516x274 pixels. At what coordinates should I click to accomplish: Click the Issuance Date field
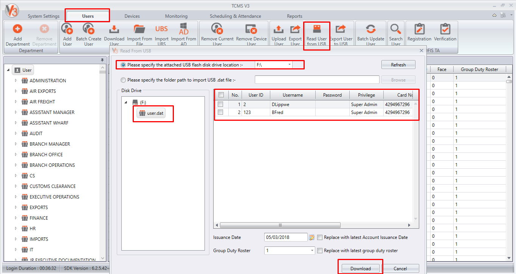pyautogui.click(x=286, y=237)
